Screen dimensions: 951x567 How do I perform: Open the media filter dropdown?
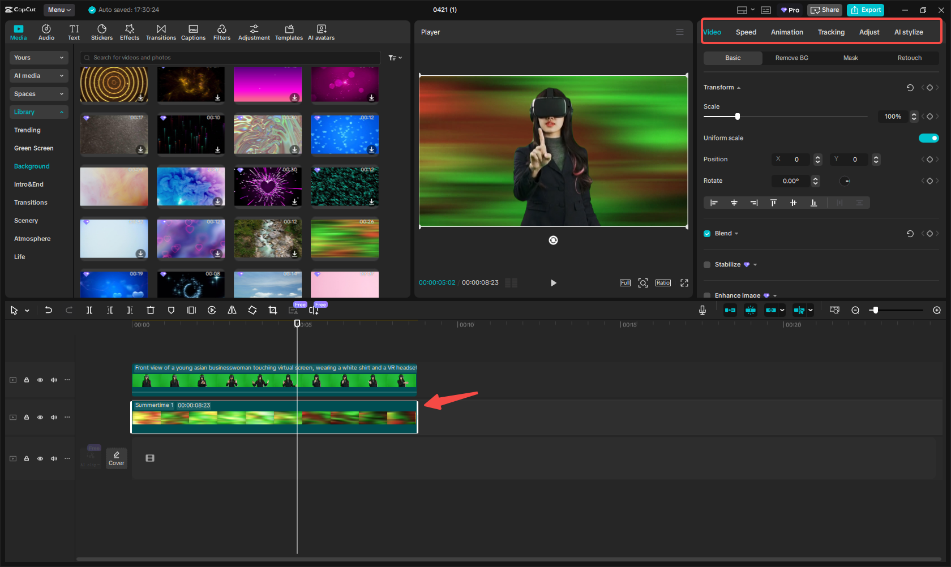click(395, 57)
